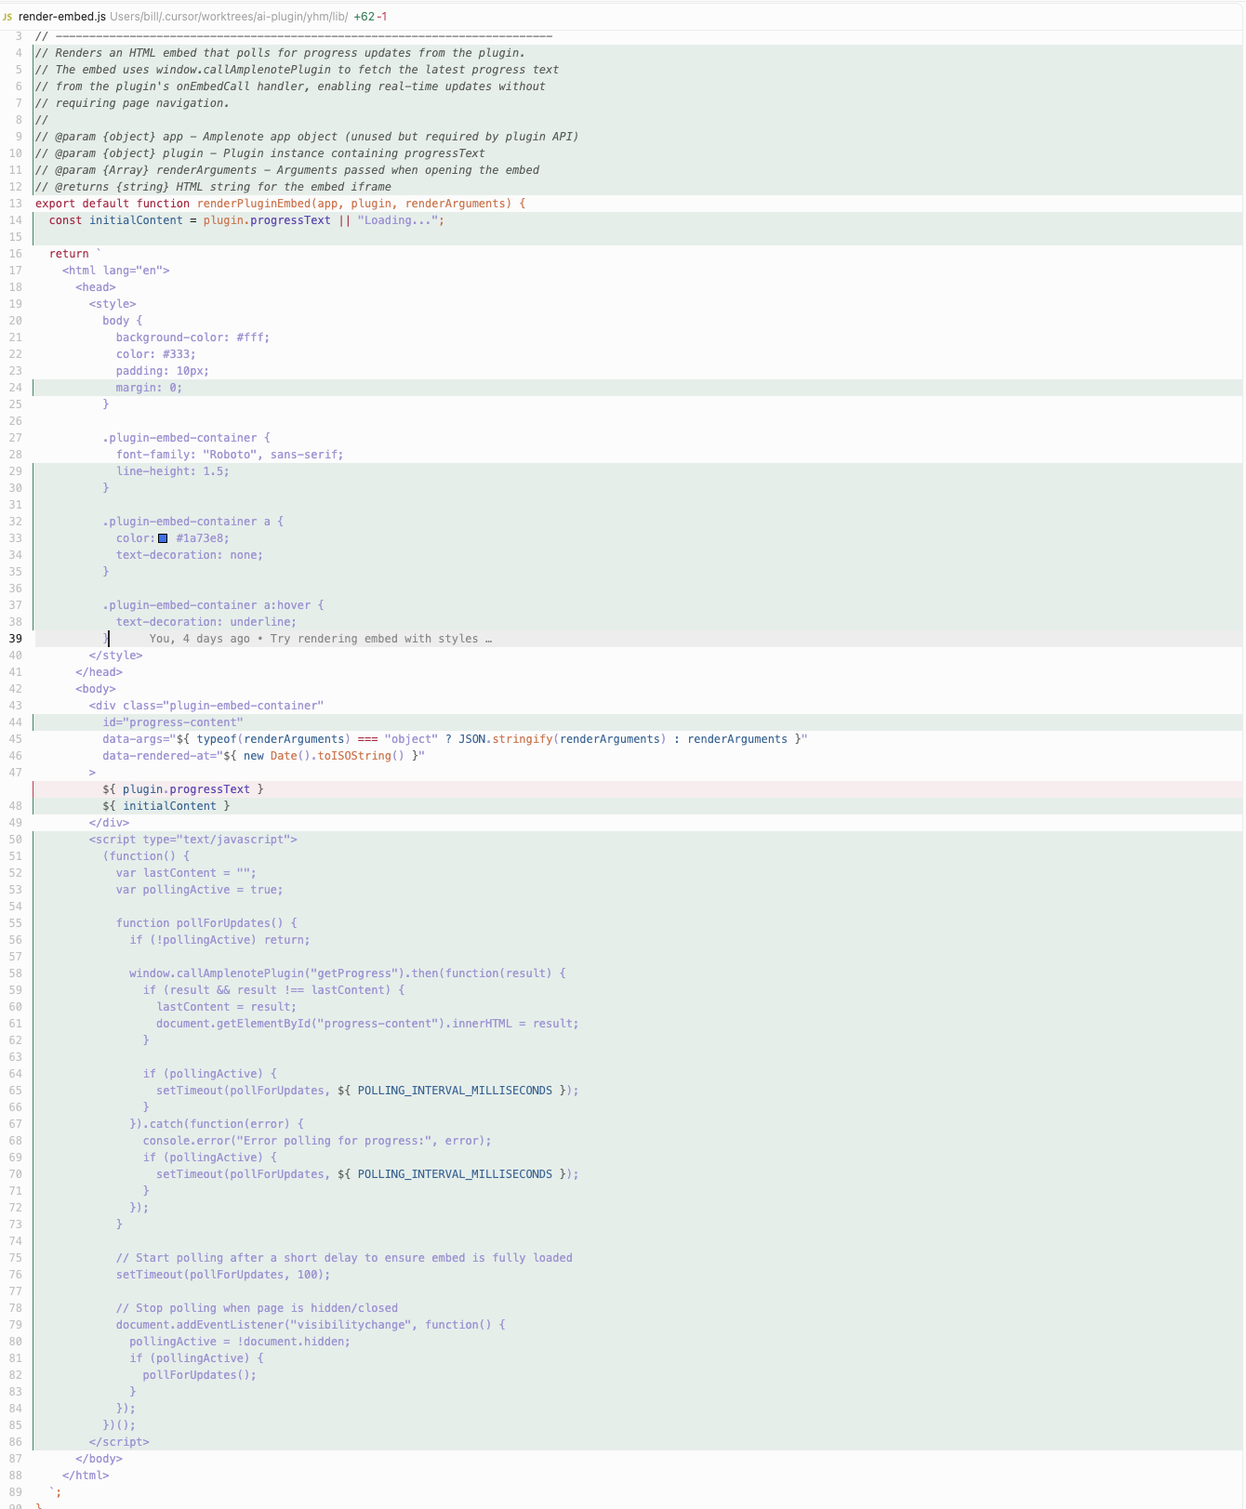The image size is (1246, 1509).
Task: Click the deleted plugin.progressText line
Action: coord(182,789)
